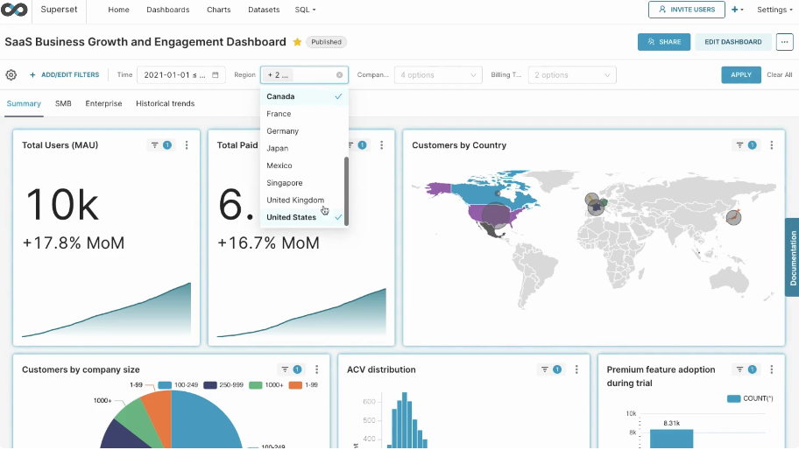
Task: Click the favorite star next to dashboard title
Action: [297, 42]
